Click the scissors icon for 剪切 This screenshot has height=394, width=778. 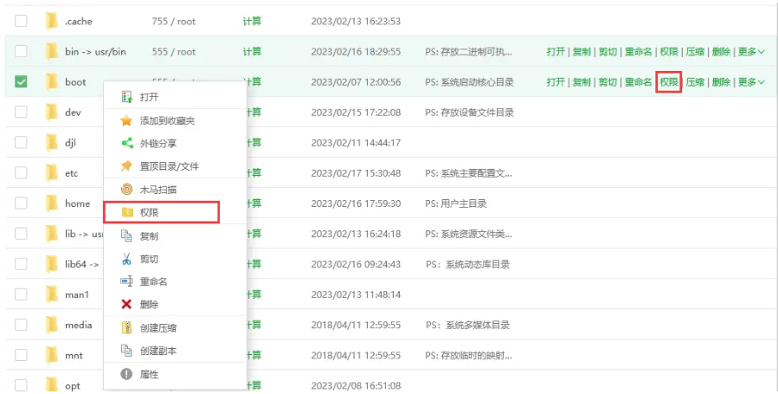tap(126, 259)
